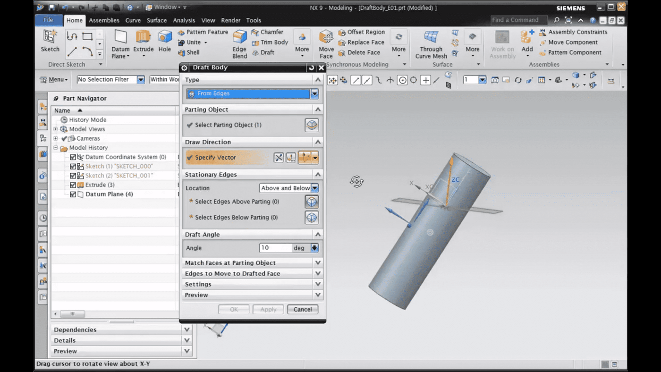The image size is (661, 372).
Task: Apply the Shell command
Action: coord(189,52)
